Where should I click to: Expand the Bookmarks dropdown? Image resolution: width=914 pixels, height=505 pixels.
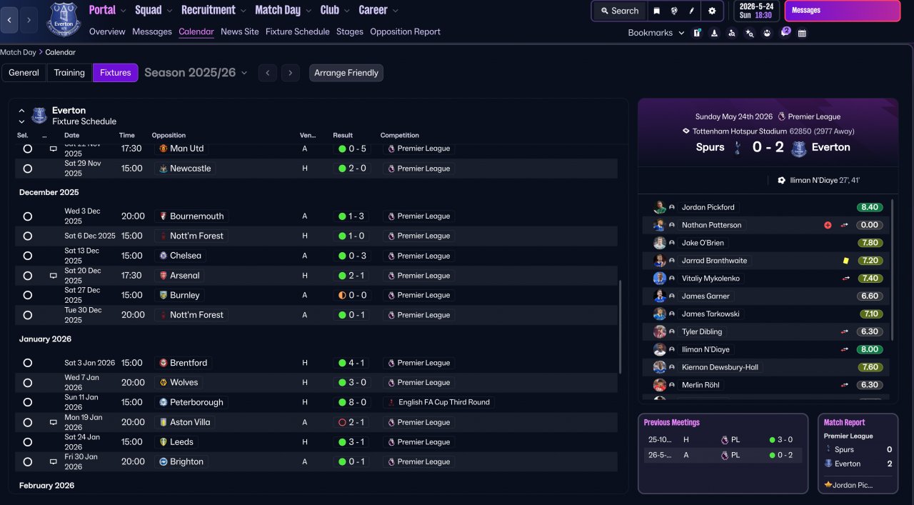[x=656, y=33]
